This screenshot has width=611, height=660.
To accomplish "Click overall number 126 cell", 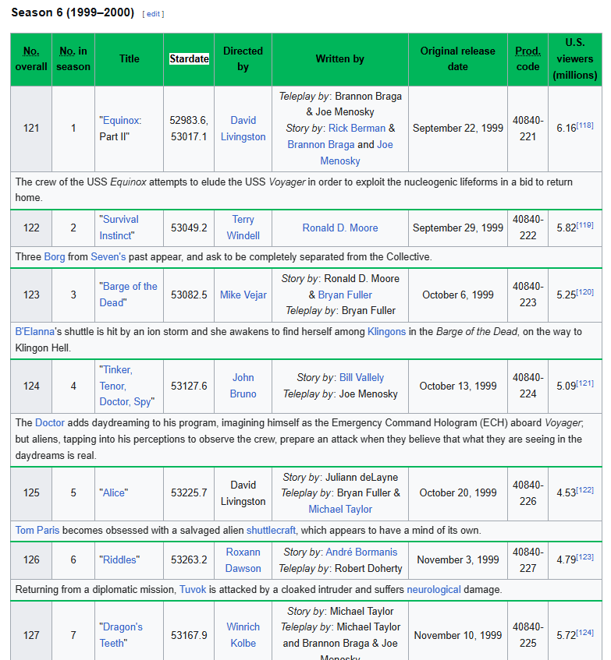I will pyautogui.click(x=31, y=559).
